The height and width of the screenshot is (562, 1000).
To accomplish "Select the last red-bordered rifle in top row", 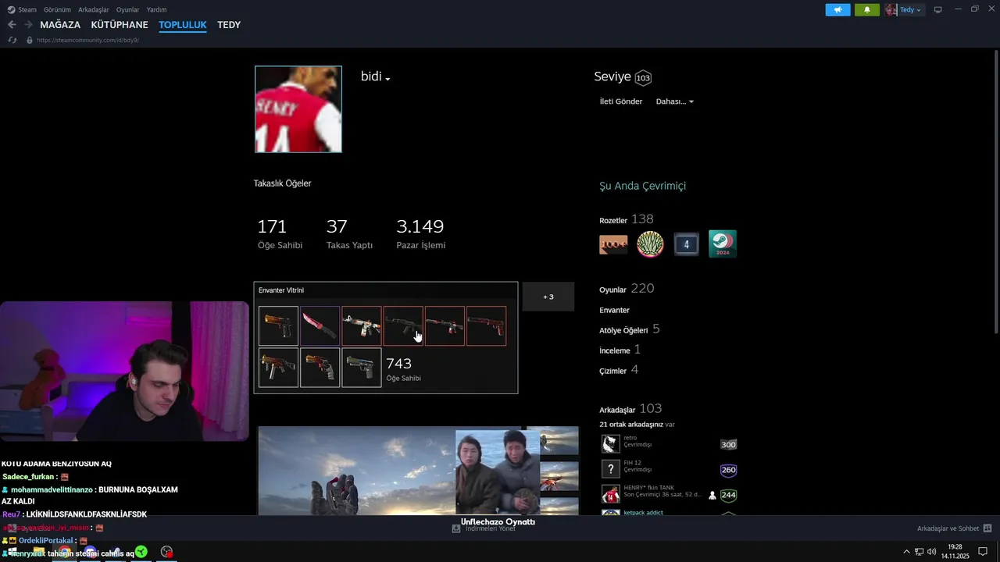I will (x=486, y=325).
